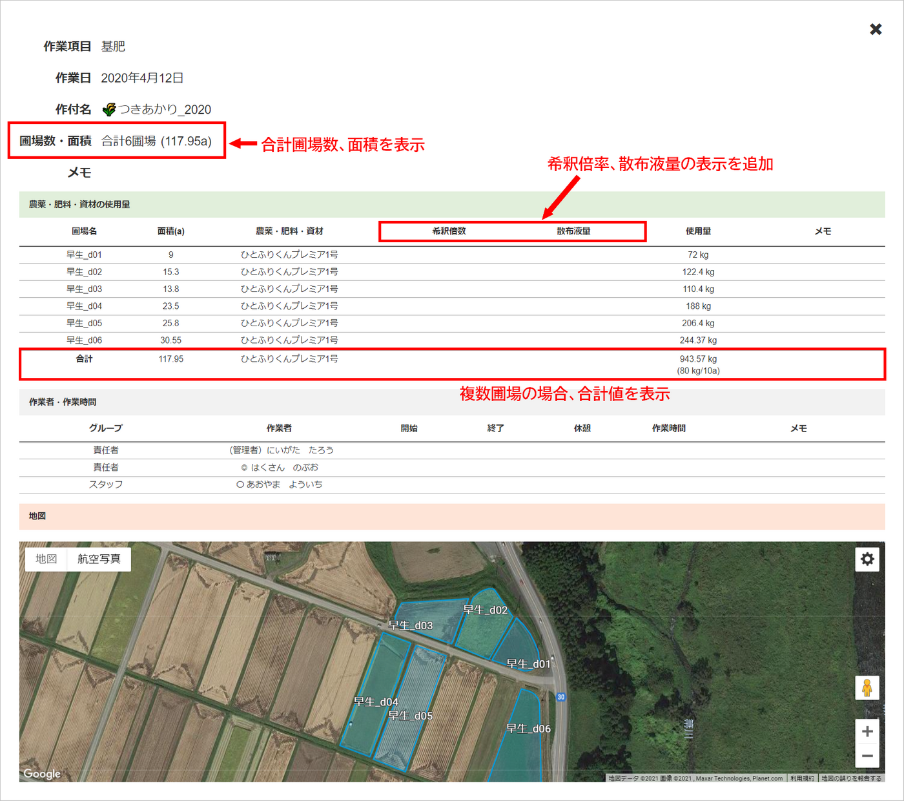Switch map to 航空写真 view
This screenshot has height=801, width=904.
(99, 559)
